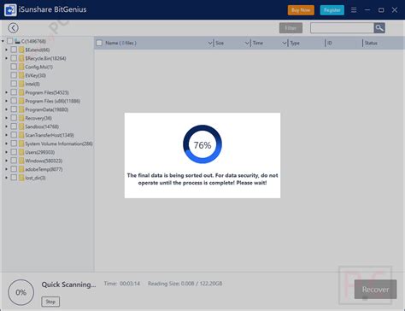Click the Intel folder icon
This screenshot has height=311, width=405.
tap(21, 84)
